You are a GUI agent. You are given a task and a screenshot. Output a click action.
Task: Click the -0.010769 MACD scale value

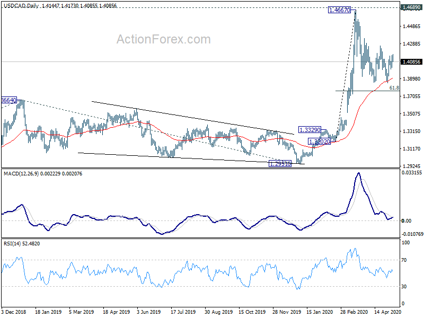(412, 234)
